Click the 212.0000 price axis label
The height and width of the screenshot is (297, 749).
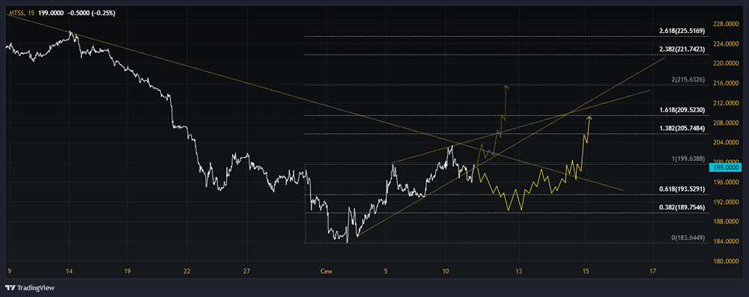tap(726, 103)
